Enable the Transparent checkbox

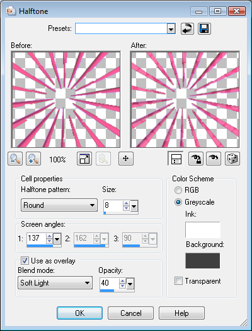[178, 281]
